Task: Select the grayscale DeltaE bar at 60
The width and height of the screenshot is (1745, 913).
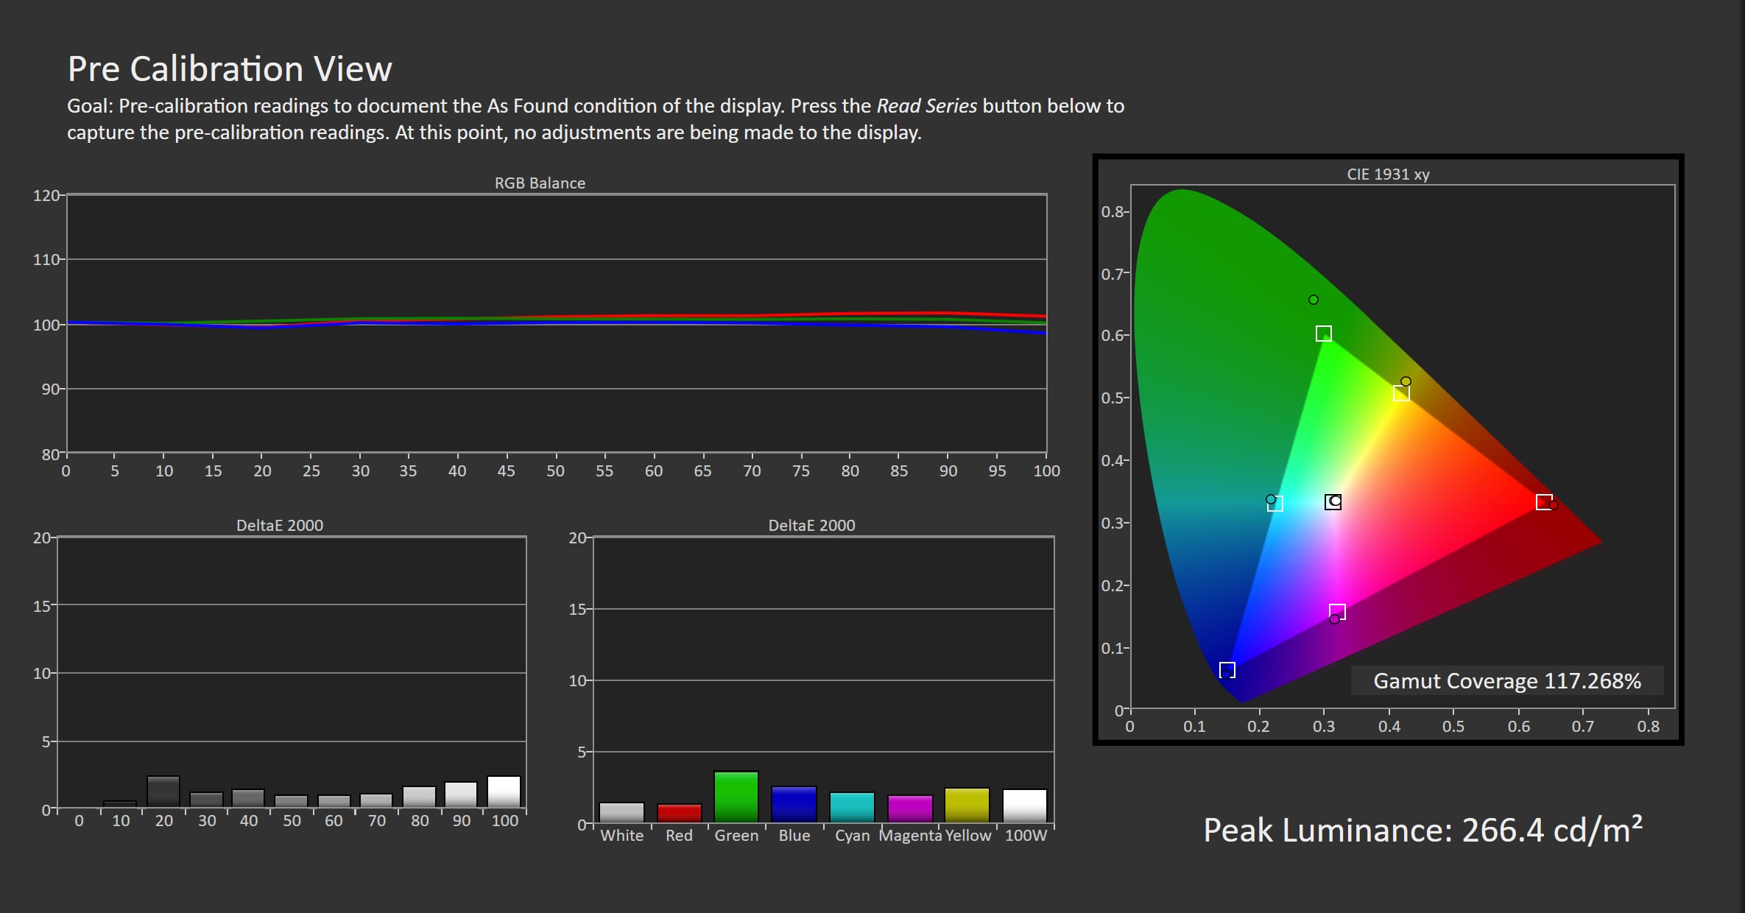Action: (x=334, y=801)
